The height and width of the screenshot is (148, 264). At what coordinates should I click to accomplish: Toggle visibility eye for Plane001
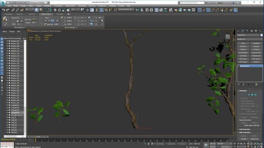(x=7, y=132)
